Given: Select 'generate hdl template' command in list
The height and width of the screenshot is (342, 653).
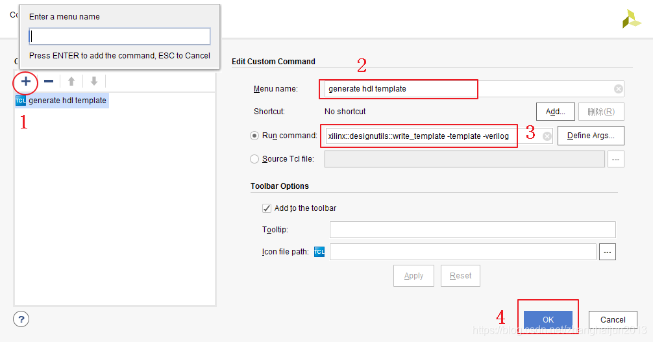Looking at the screenshot, I should (x=62, y=101).
